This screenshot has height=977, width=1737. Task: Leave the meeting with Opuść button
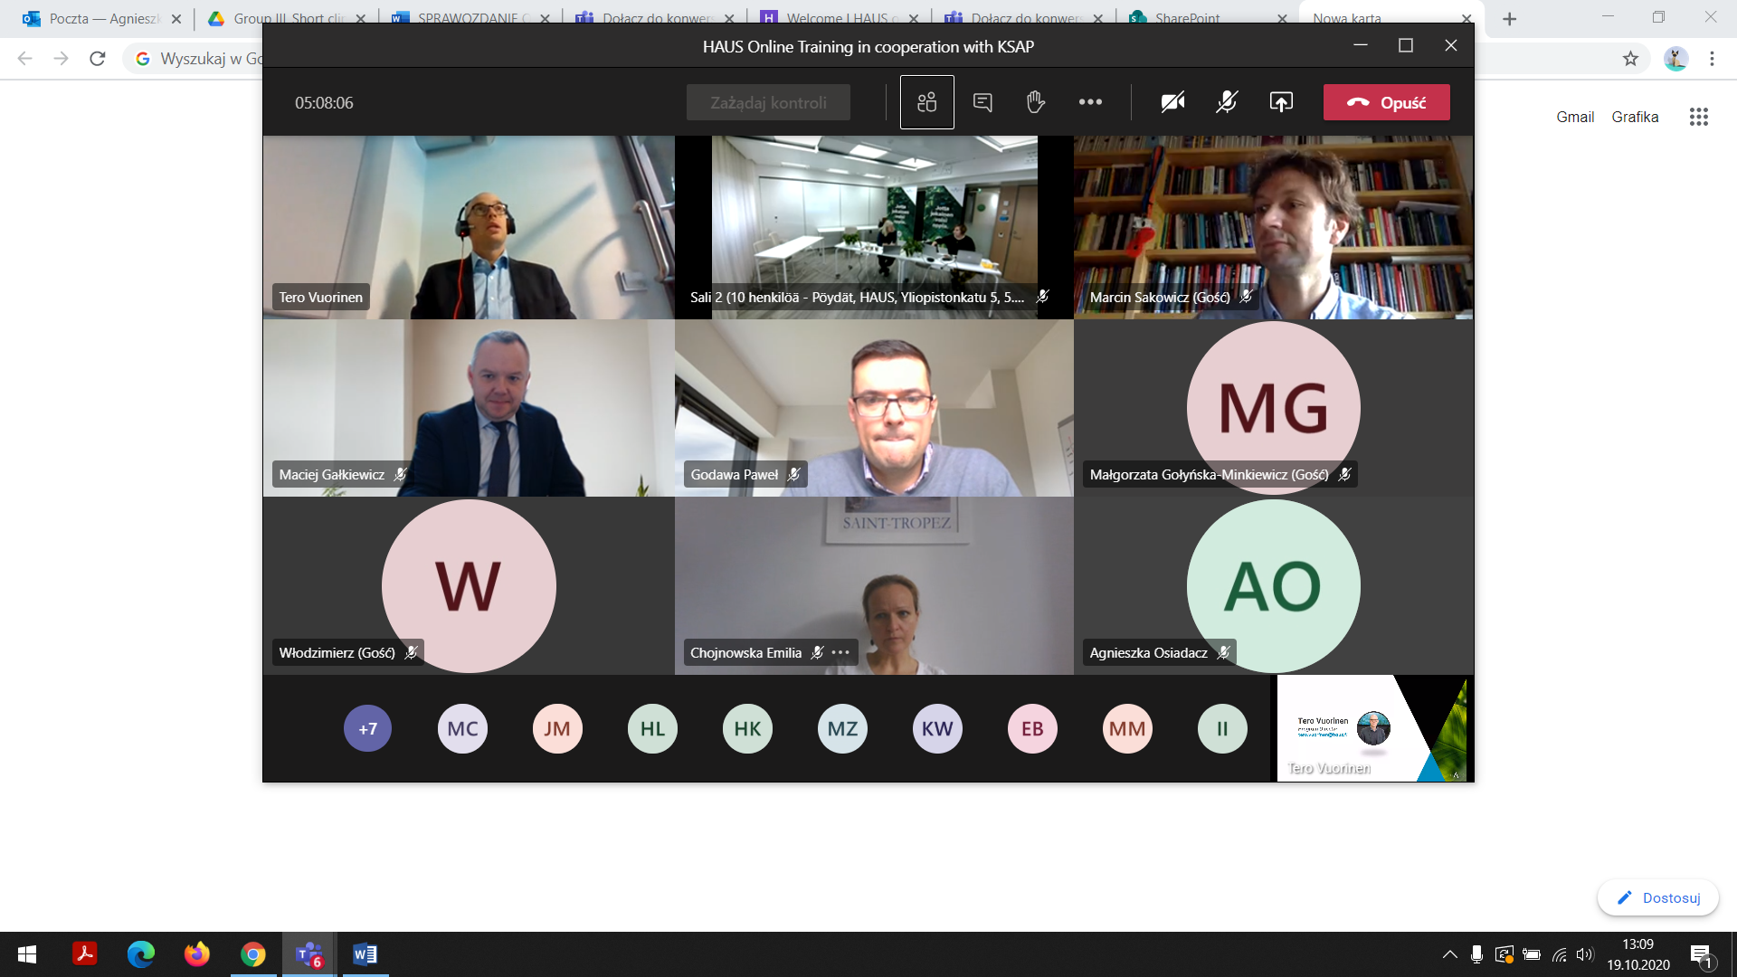(1386, 102)
